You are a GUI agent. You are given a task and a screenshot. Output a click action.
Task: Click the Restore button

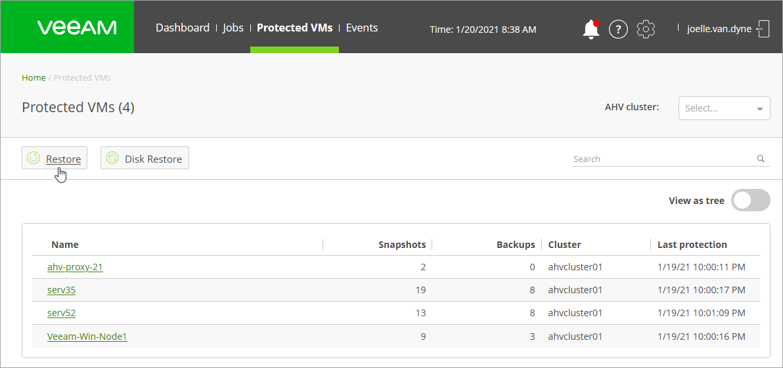pyautogui.click(x=55, y=158)
